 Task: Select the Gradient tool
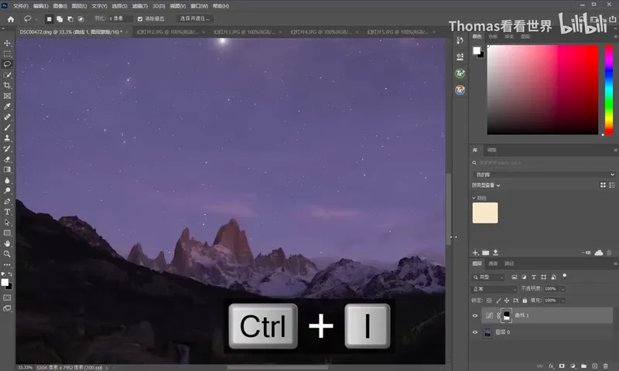pyautogui.click(x=7, y=169)
